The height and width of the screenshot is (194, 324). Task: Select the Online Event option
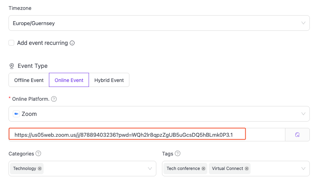[69, 80]
